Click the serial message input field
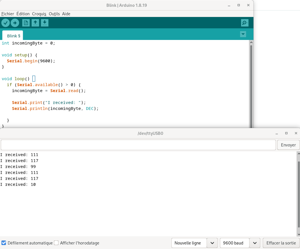Screen dimensions: 300x249 138,145
